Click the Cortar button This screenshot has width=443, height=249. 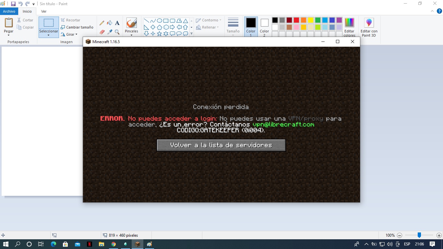pos(25,20)
